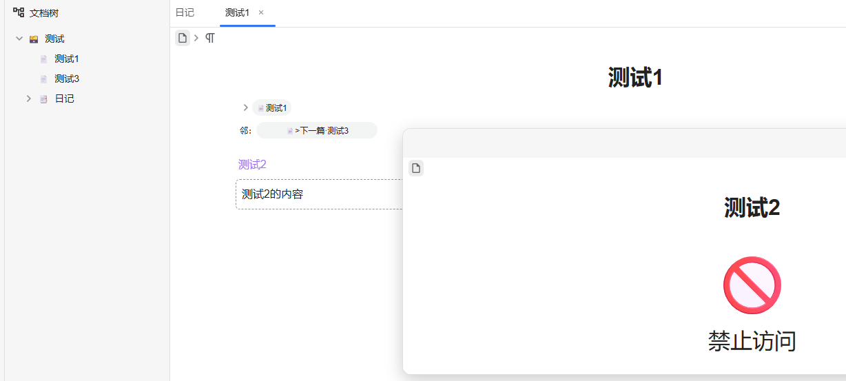Click the popup window's gray header bar
846x381 pixels.
click(624, 143)
